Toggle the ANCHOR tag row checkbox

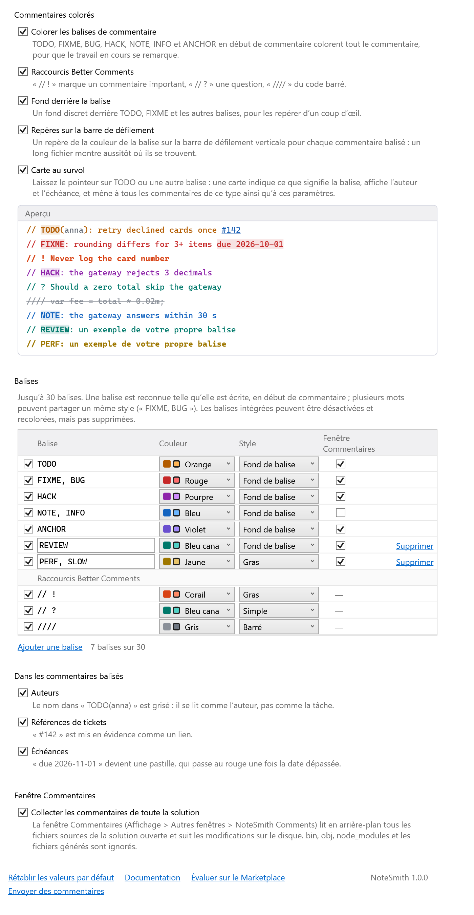[28, 529]
